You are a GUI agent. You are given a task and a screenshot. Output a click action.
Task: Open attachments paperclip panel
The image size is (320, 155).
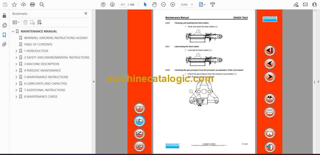4,45
